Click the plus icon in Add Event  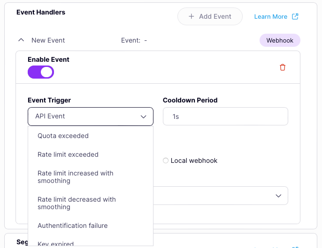click(192, 16)
